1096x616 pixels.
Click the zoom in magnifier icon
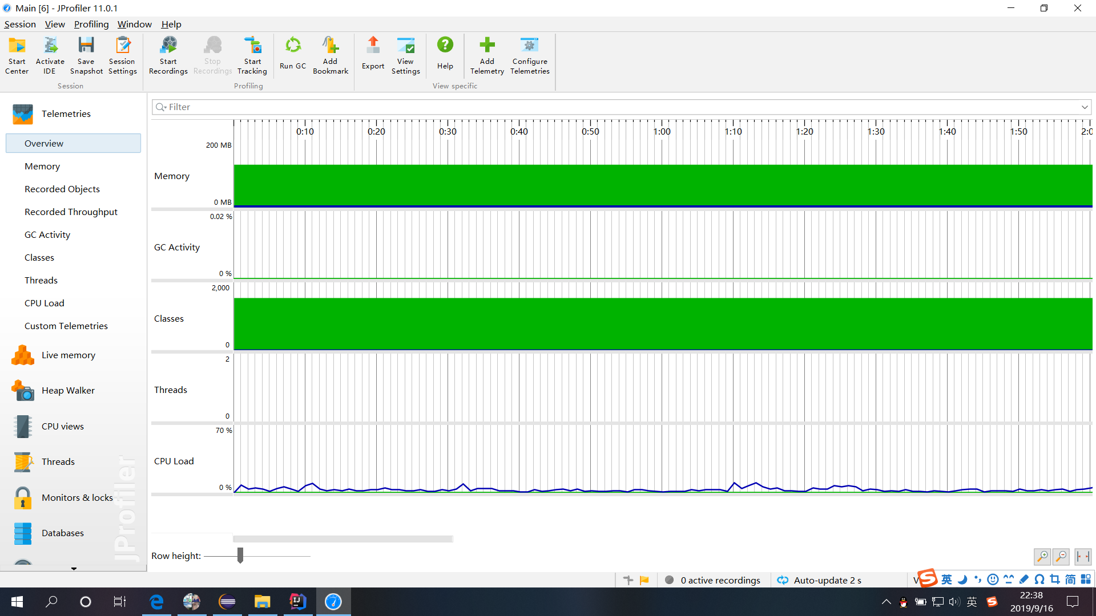1042,556
